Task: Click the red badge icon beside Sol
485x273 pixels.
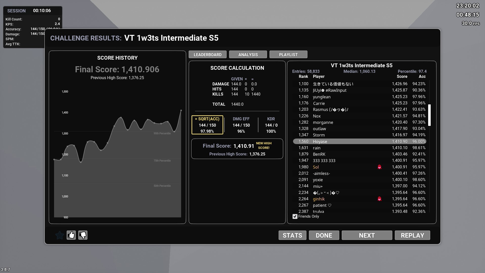Action: click(379, 167)
